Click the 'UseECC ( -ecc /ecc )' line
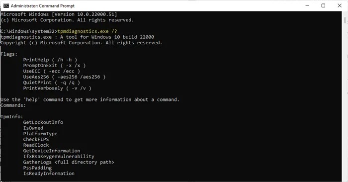 [x=51, y=71]
